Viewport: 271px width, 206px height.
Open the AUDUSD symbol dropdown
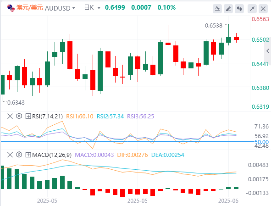point(60,8)
